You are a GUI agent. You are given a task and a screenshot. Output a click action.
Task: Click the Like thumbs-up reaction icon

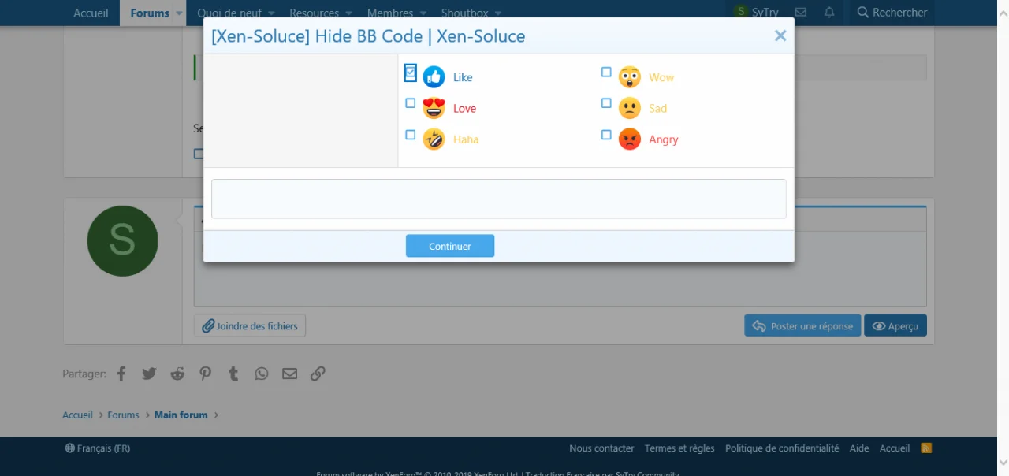(x=434, y=77)
